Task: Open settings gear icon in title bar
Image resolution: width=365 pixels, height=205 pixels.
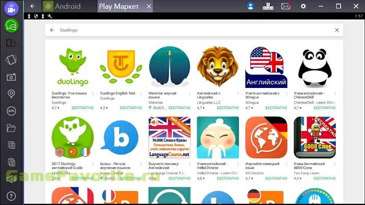Action: click(x=303, y=6)
